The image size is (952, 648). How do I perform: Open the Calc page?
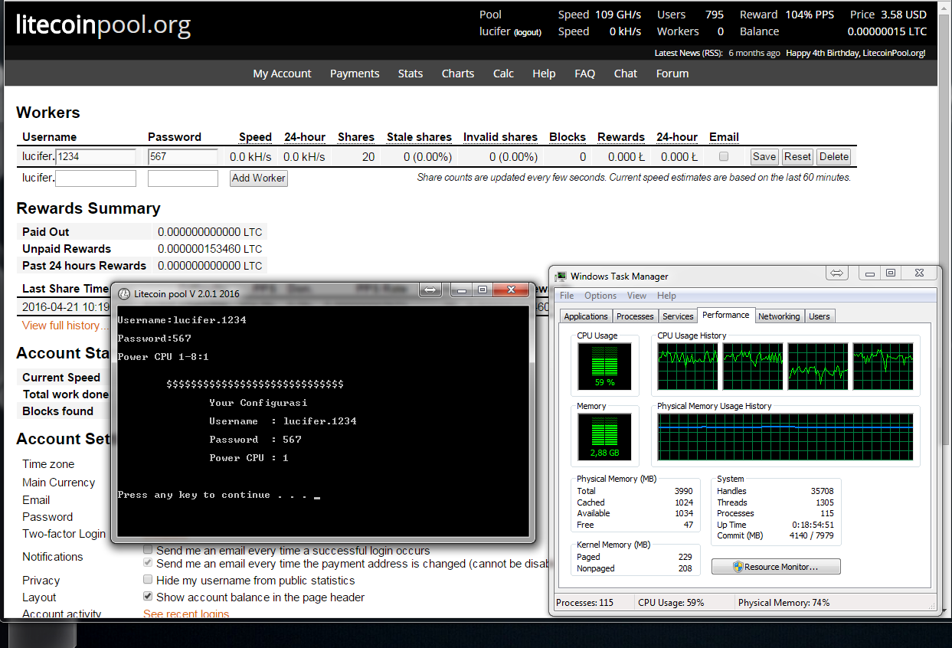(x=503, y=74)
